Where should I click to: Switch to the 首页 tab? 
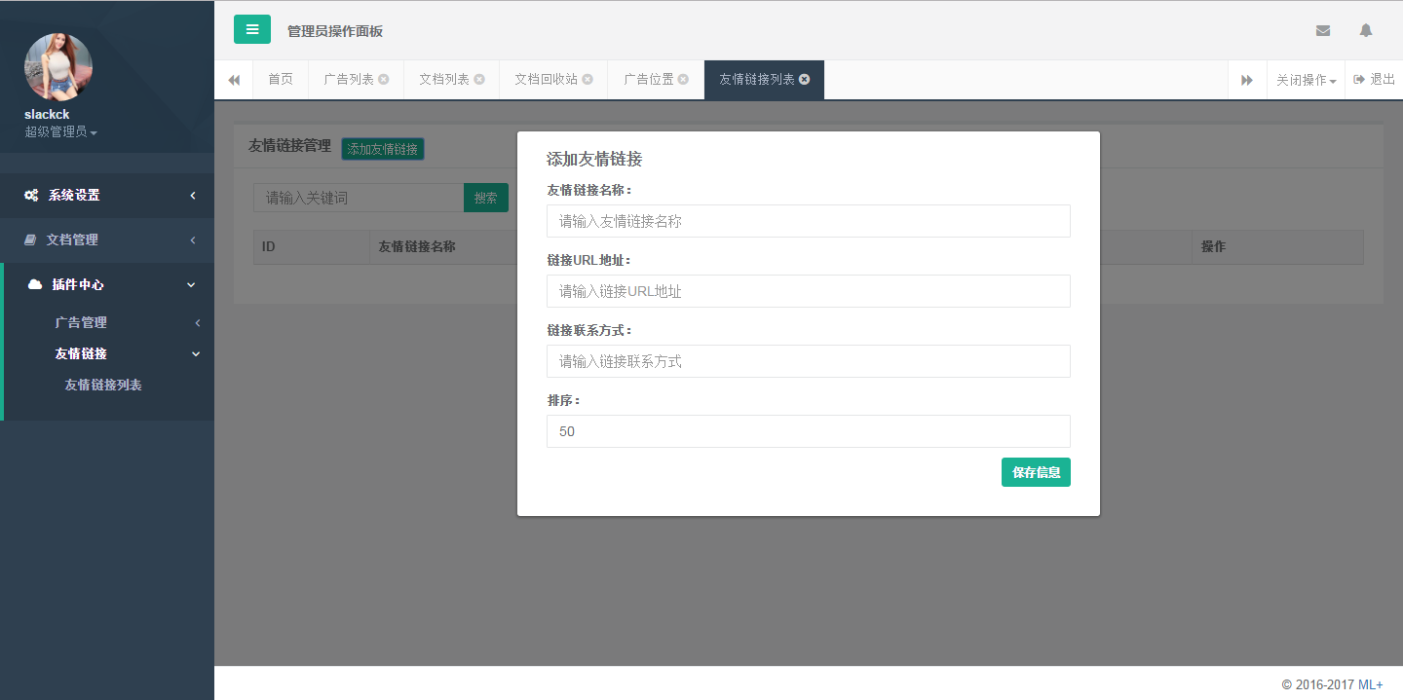click(281, 80)
